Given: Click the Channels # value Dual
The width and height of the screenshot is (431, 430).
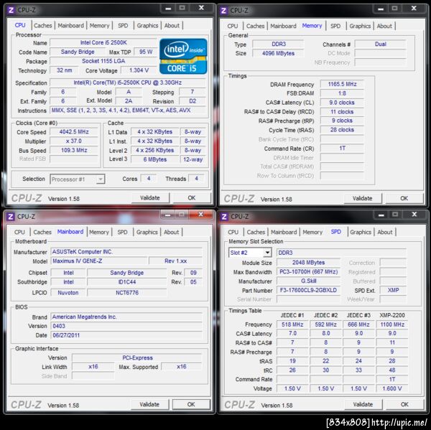Looking at the screenshot, I should (x=381, y=44).
